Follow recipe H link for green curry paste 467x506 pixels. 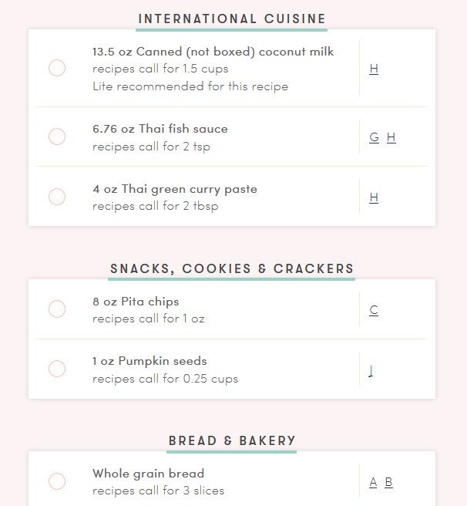[x=374, y=197]
